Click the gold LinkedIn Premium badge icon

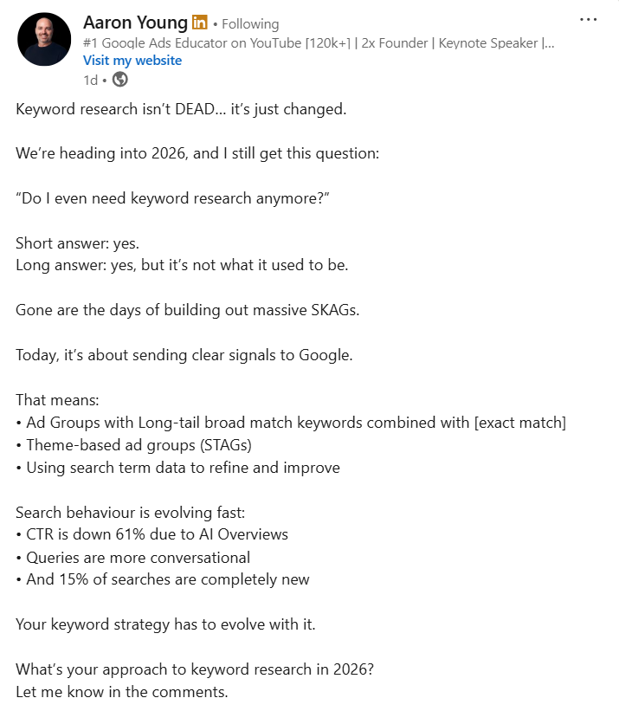[x=200, y=23]
